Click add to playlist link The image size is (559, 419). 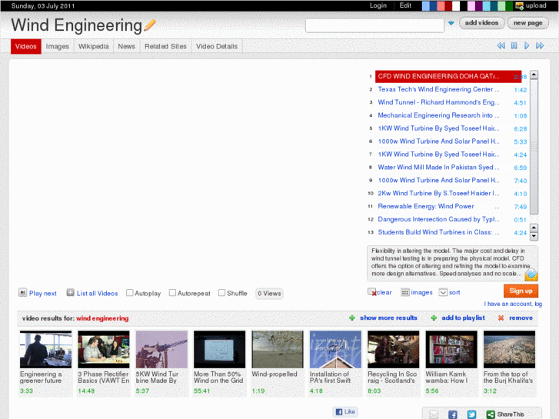coord(463,318)
